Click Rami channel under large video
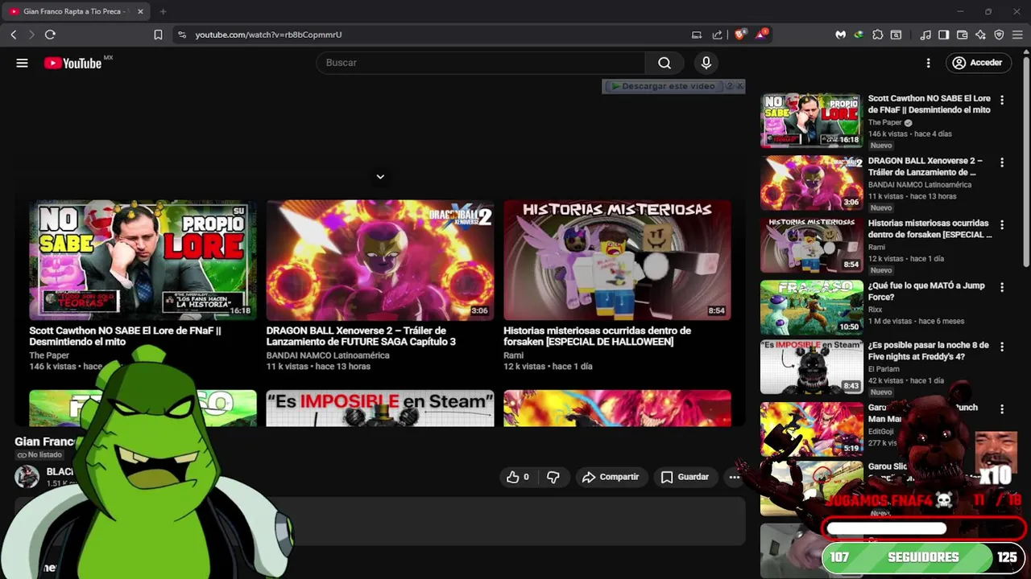1031x579 pixels. [513, 355]
